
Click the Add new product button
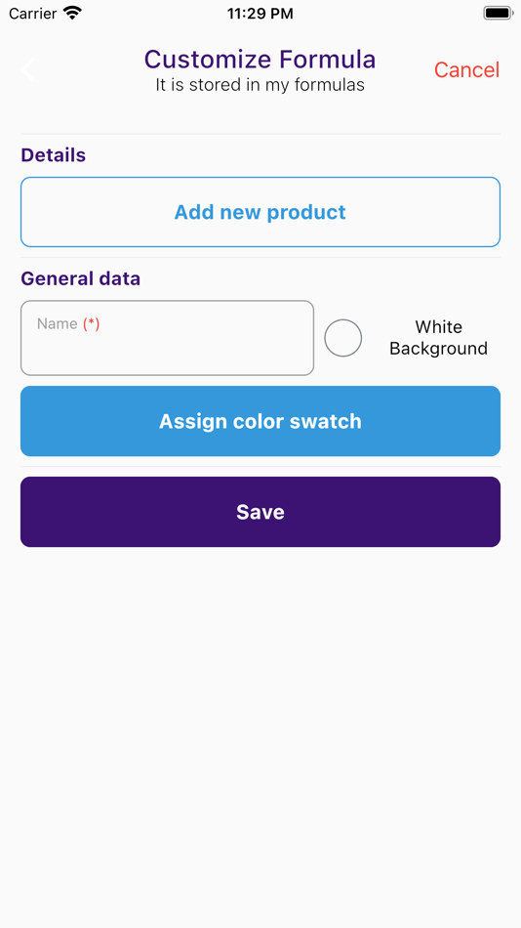click(260, 212)
